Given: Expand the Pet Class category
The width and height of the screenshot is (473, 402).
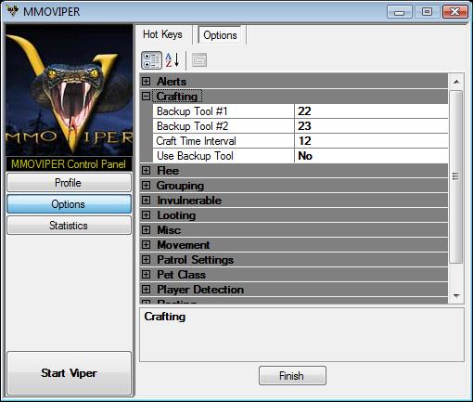Looking at the screenshot, I should pos(146,275).
